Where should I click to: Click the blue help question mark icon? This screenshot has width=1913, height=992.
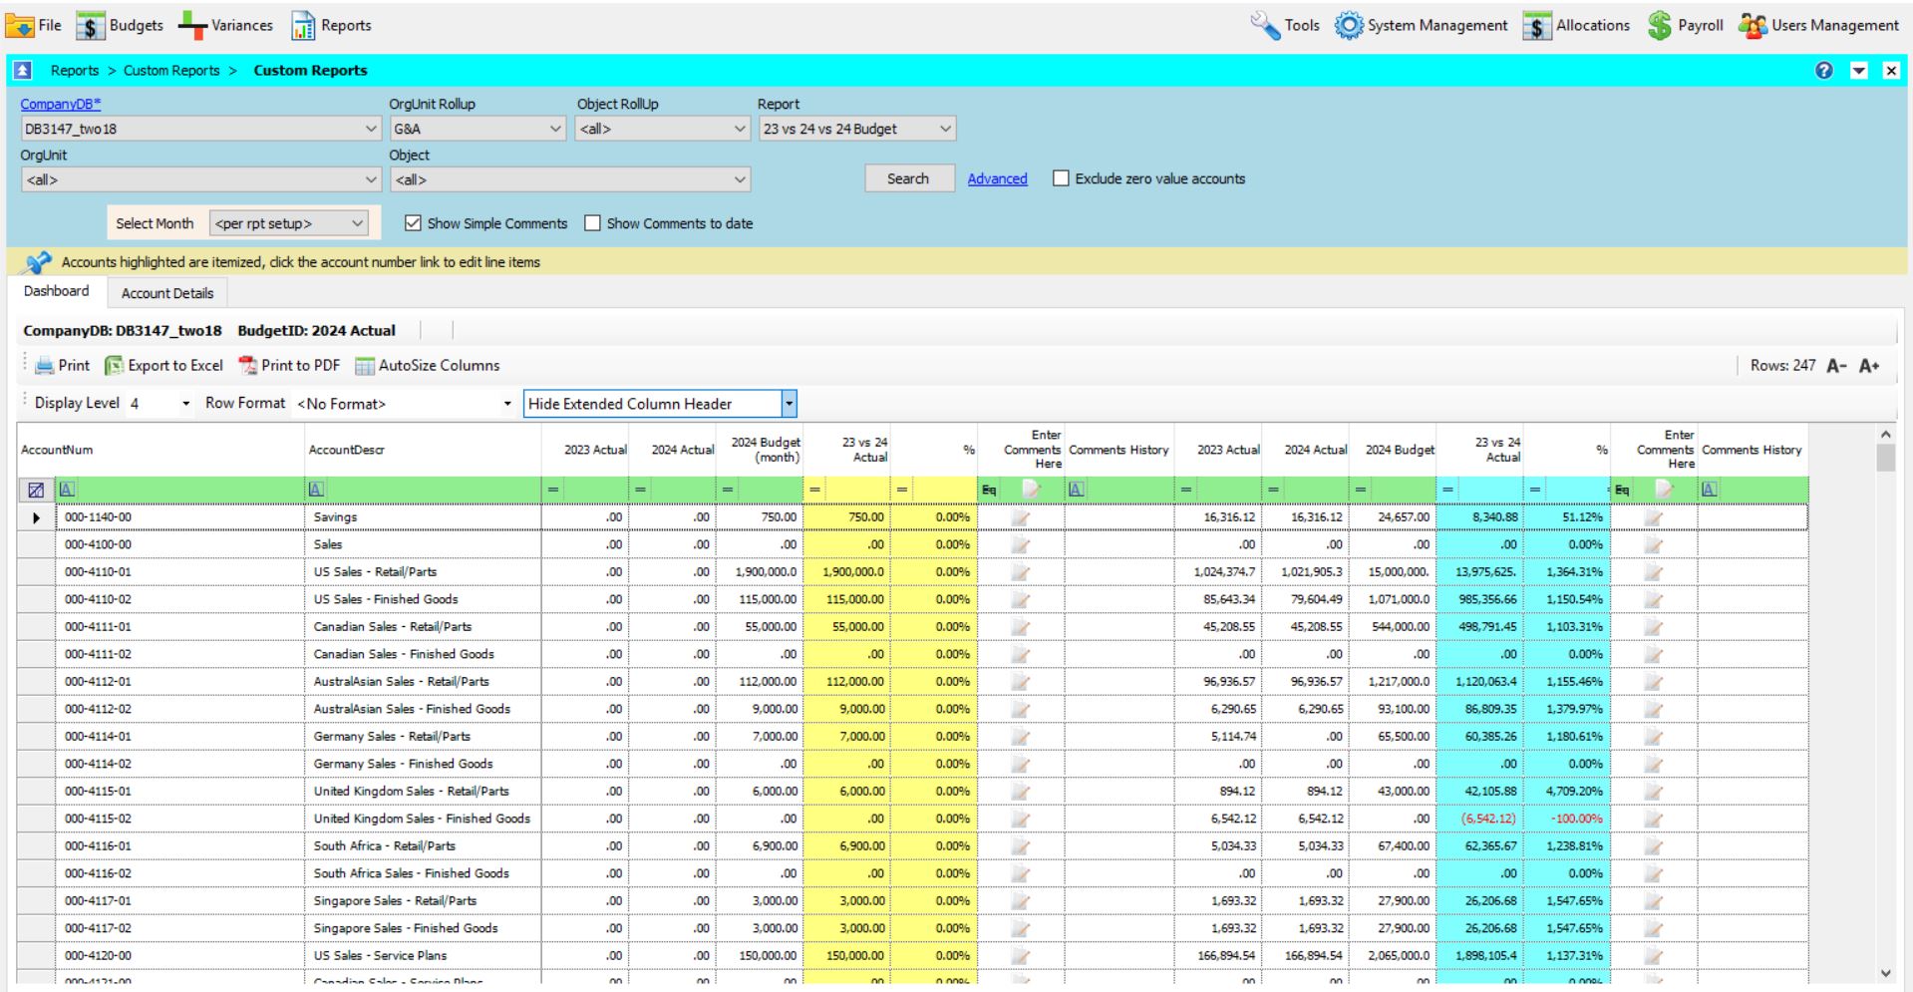[x=1824, y=71]
